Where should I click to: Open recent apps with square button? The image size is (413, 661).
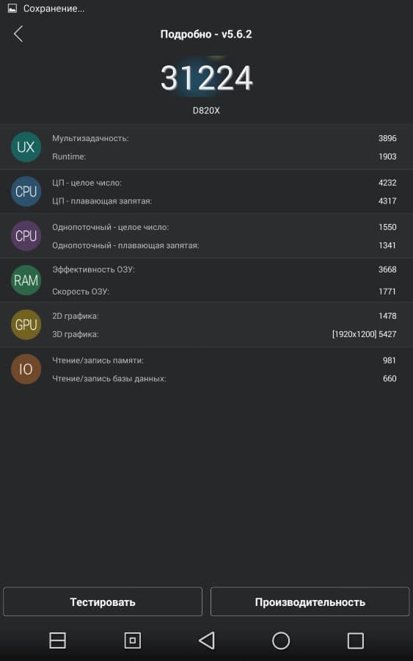(355, 640)
